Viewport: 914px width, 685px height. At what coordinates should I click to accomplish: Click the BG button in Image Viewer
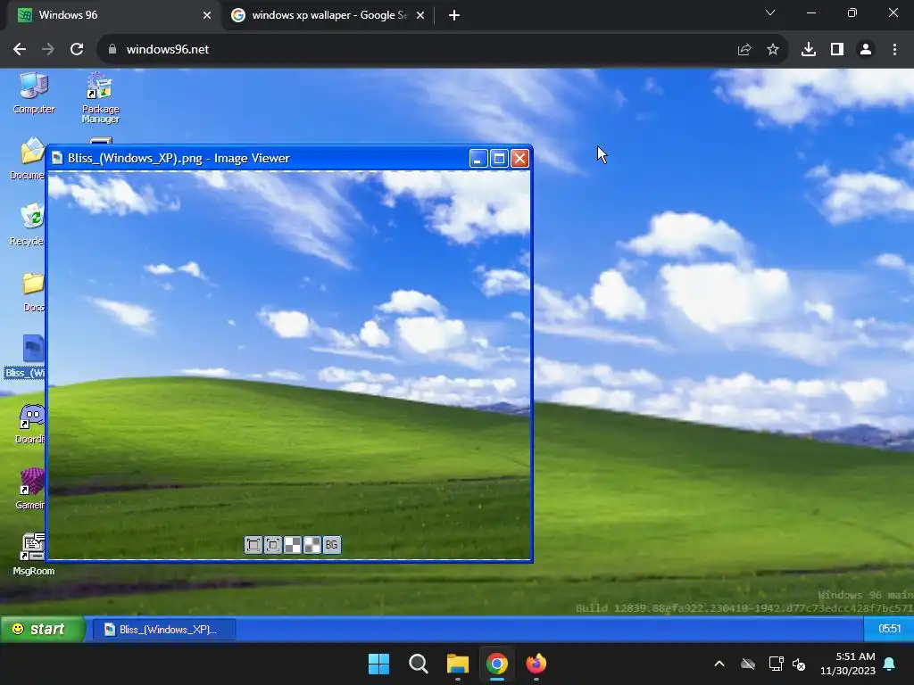(x=332, y=545)
